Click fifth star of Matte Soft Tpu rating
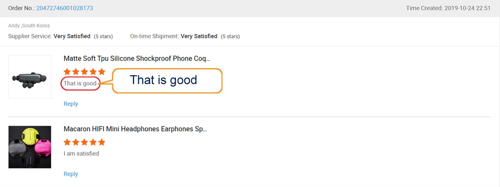This screenshot has height=187, width=500. tap(101, 72)
